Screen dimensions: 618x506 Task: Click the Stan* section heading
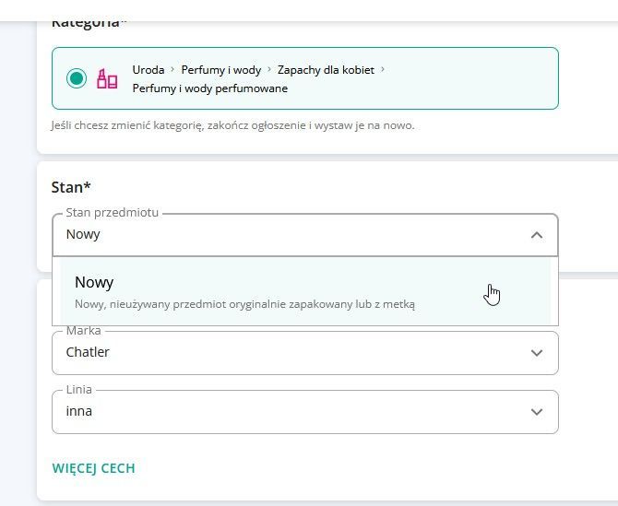coord(71,187)
